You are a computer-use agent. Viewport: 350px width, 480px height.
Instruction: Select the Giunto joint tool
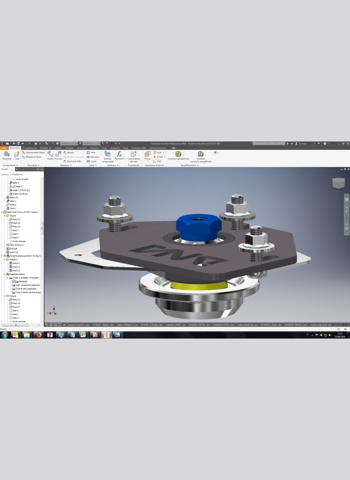[x=50, y=155]
